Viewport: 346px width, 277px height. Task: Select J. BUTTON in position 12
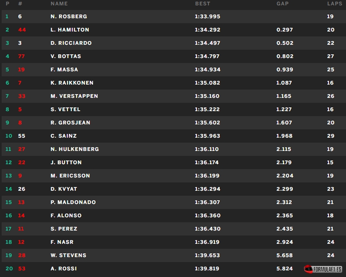point(66,162)
